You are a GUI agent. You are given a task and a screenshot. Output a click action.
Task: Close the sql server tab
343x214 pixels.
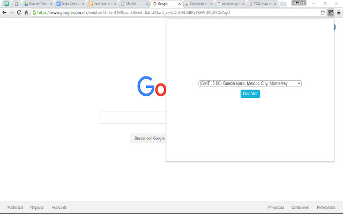243,4
